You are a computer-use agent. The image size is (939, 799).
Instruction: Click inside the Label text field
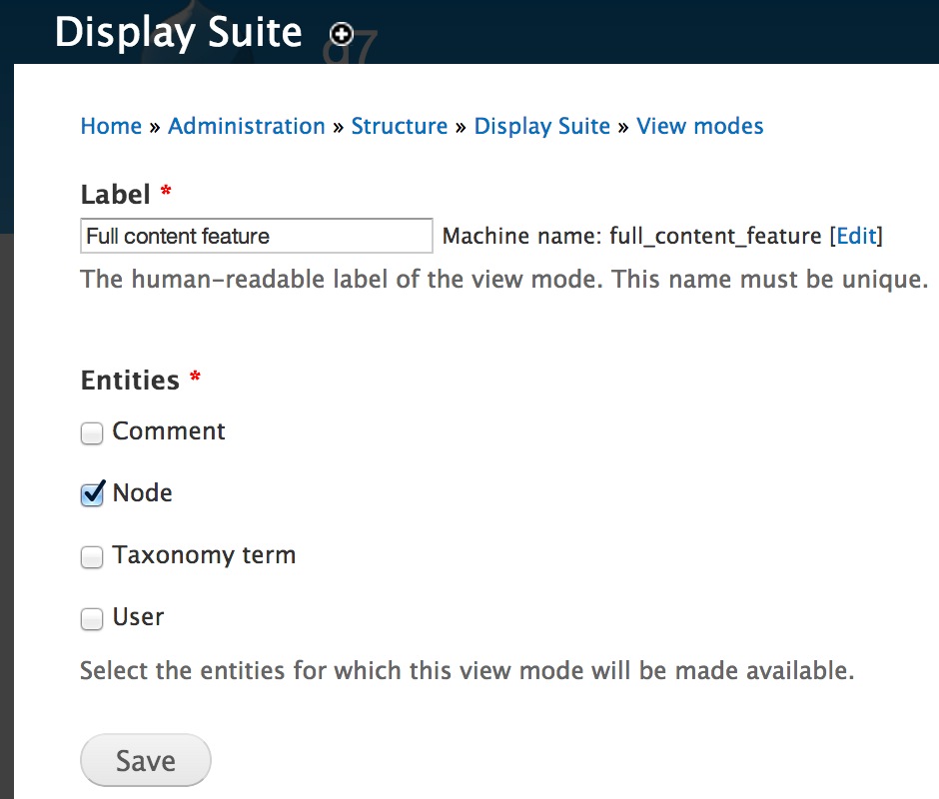point(255,236)
